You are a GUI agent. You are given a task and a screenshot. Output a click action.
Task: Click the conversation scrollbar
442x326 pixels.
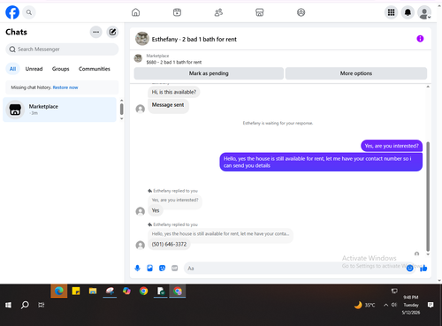[428, 196]
